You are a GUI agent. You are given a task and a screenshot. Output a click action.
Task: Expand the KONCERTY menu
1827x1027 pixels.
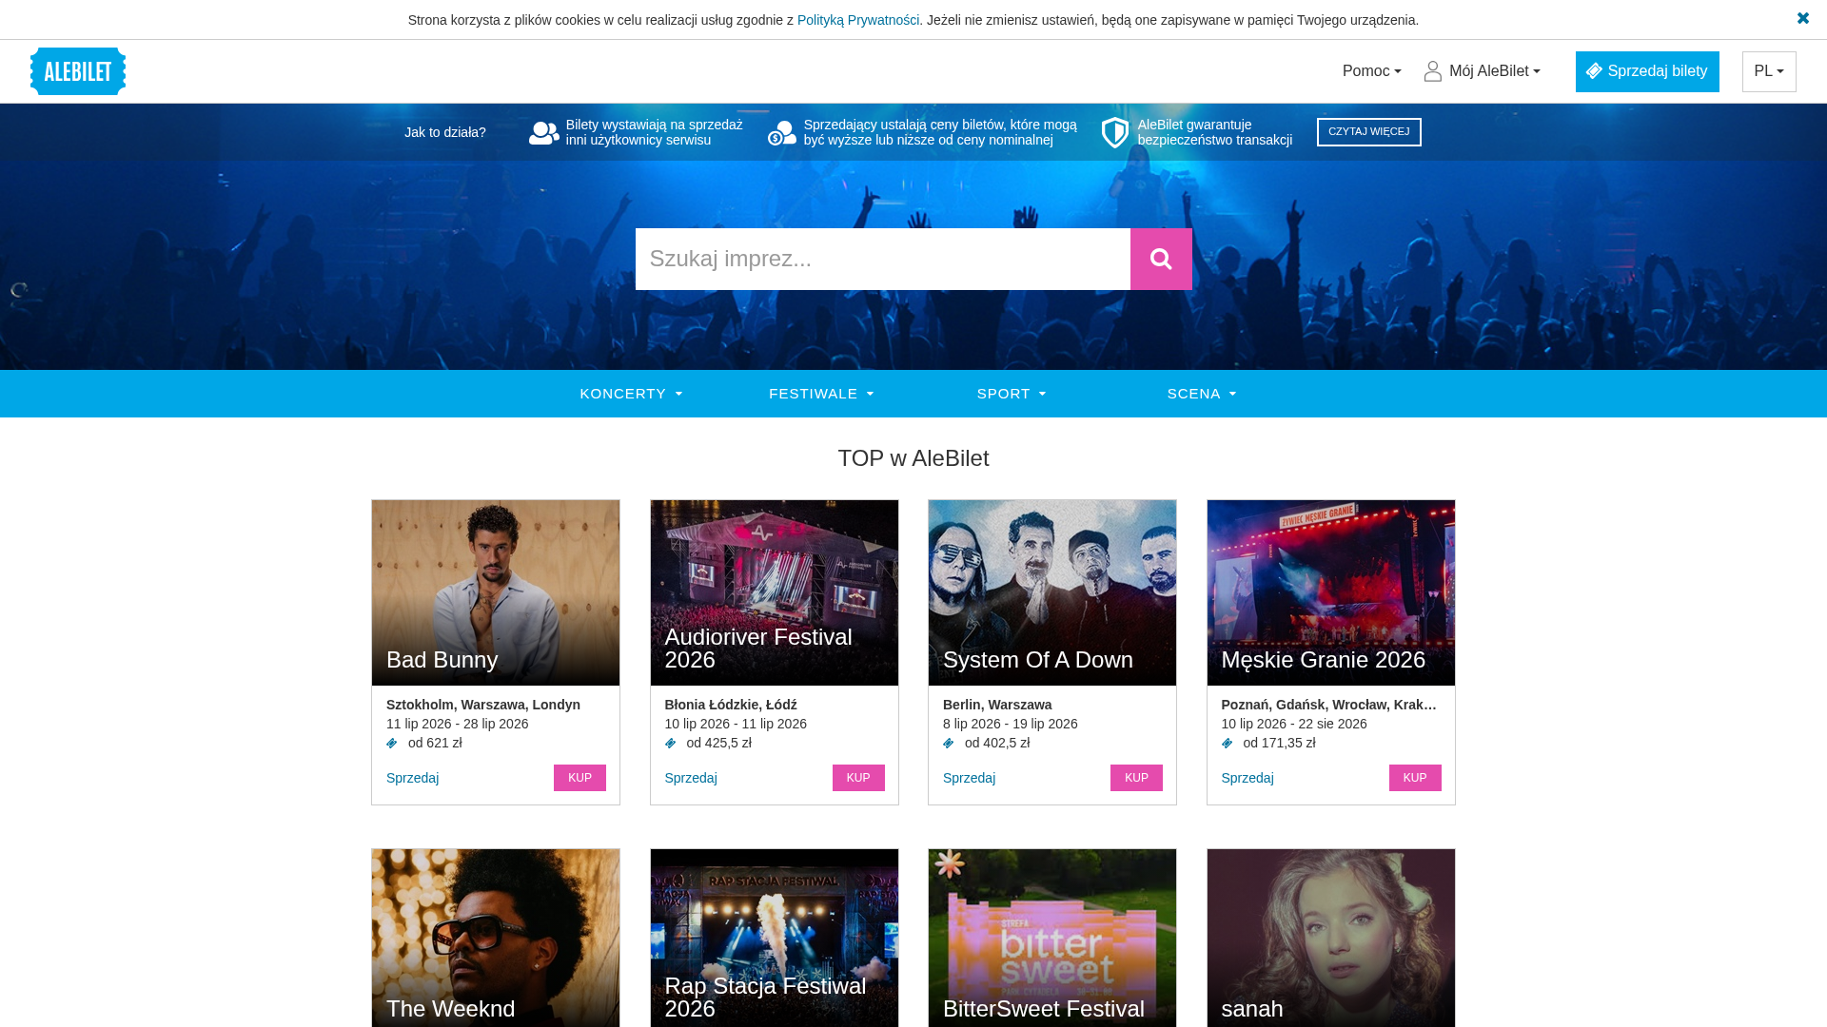click(631, 394)
